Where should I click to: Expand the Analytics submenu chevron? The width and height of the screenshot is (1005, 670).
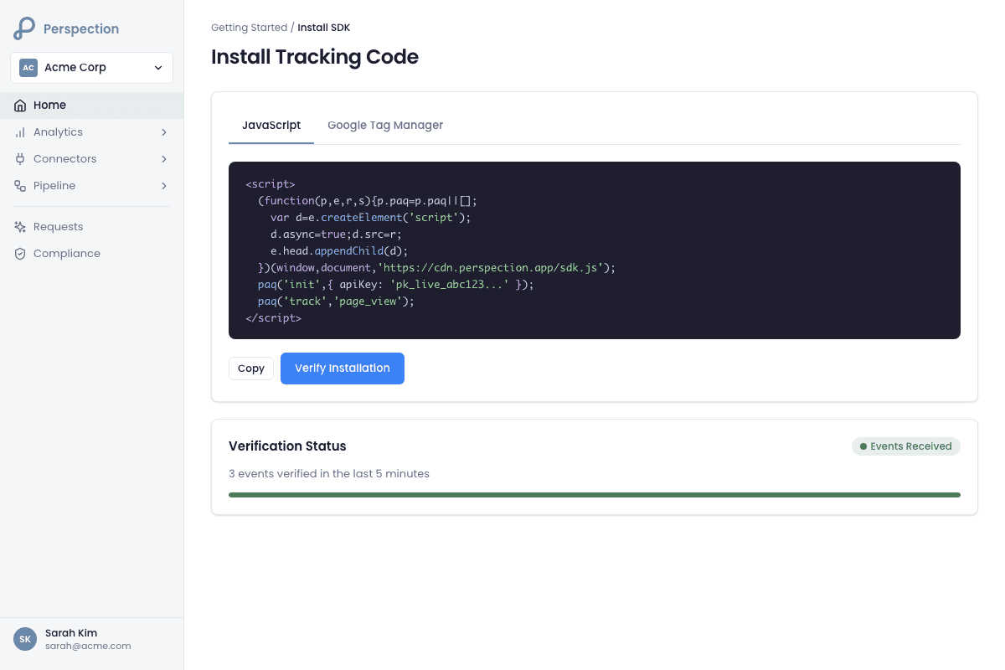164,132
